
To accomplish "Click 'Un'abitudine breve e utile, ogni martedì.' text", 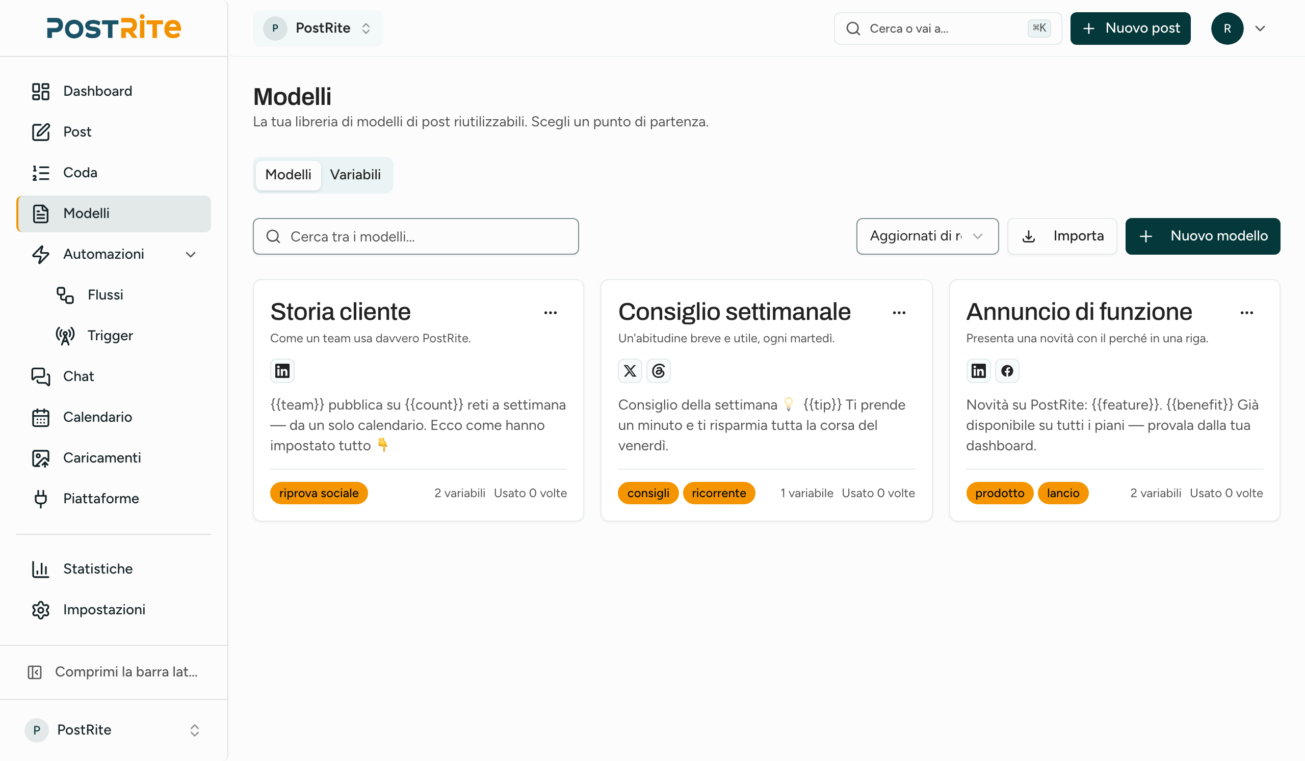I will [726, 338].
